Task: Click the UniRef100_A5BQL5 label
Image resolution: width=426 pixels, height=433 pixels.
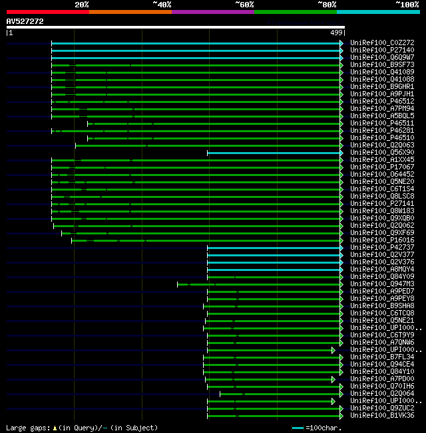Action: coord(382,116)
